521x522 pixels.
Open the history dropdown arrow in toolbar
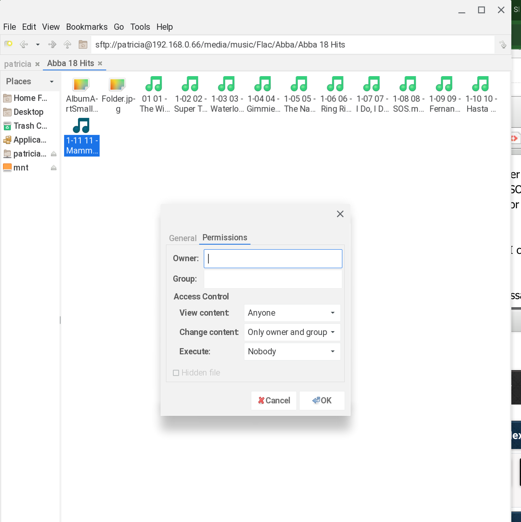tap(38, 45)
